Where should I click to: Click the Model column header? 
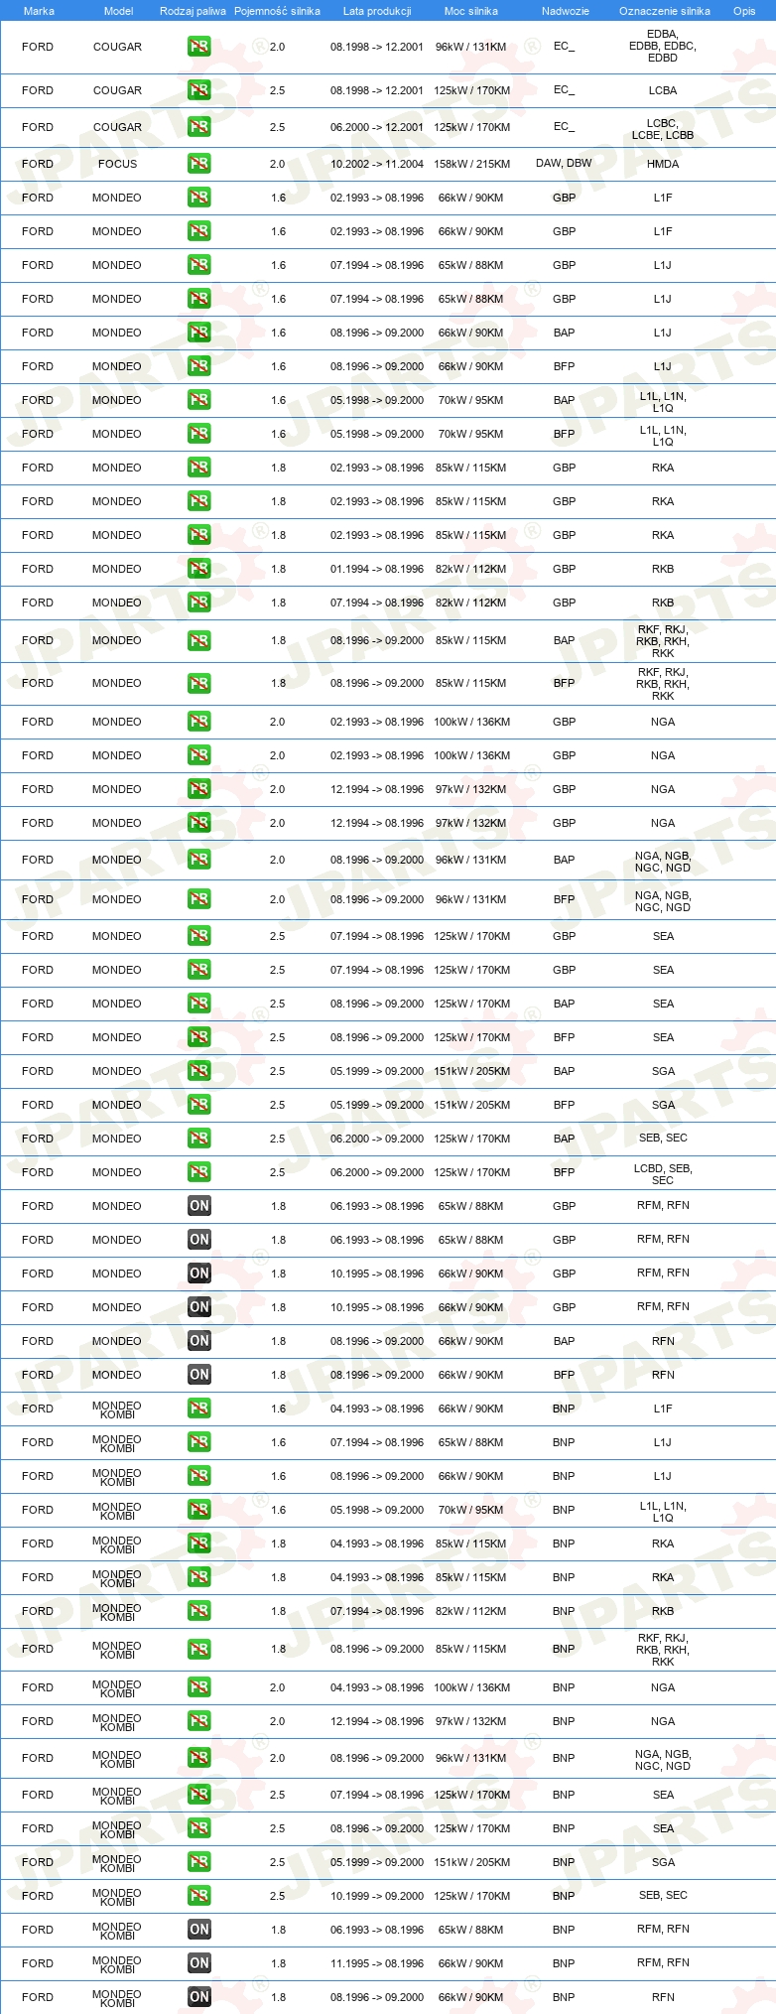pos(118,11)
